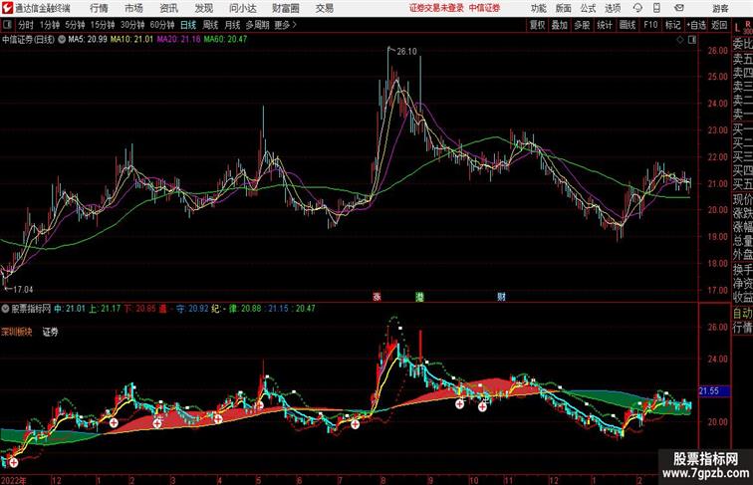This screenshot has height=485, width=753.
Task: Click the mobile phone icon
Action: [x=656, y=8]
